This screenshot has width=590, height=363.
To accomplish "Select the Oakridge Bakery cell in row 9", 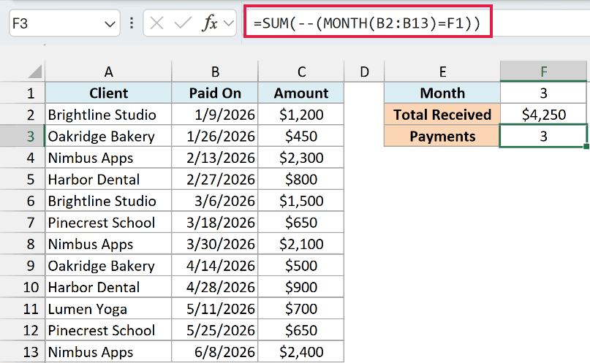I will [x=108, y=266].
